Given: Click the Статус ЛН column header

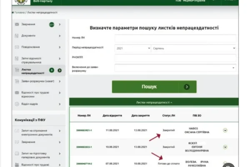Looking at the screenshot, I should [169, 116].
